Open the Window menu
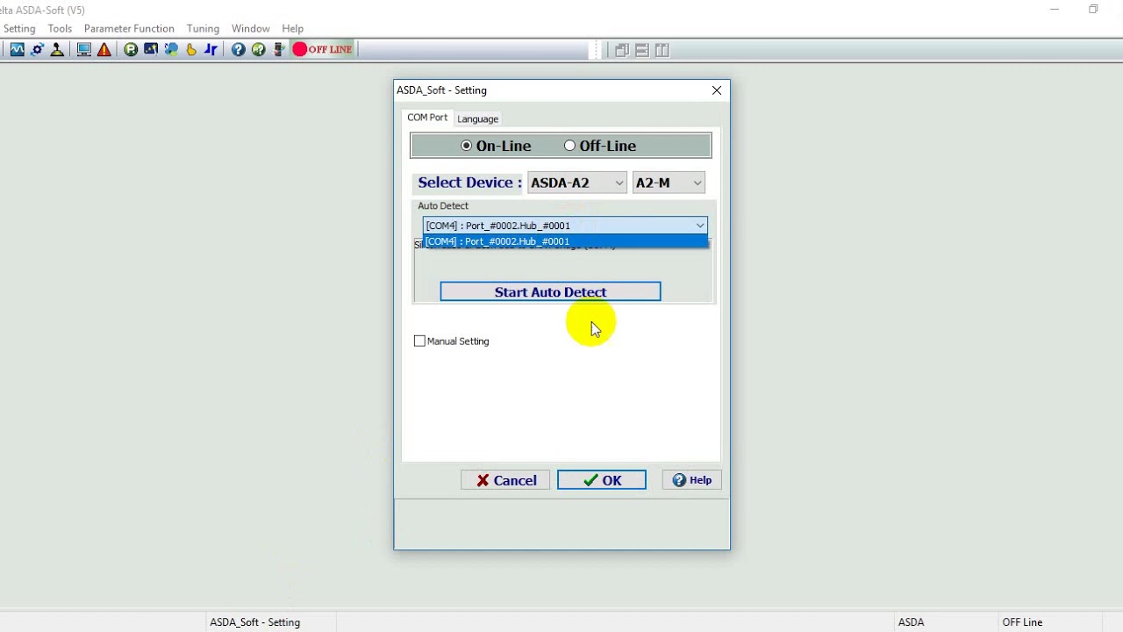 [x=251, y=28]
